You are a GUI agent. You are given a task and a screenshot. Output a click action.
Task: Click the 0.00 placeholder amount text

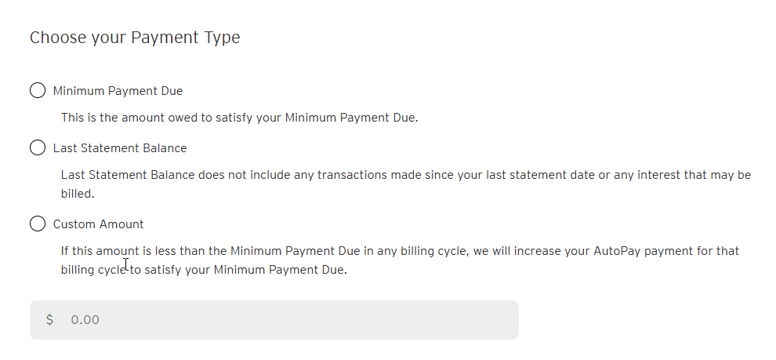coord(85,320)
